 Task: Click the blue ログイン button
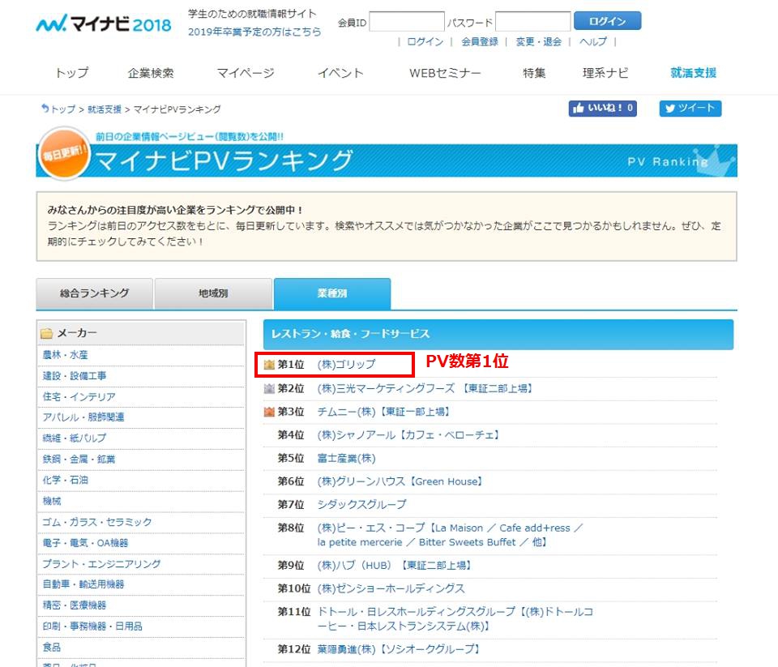click(607, 21)
